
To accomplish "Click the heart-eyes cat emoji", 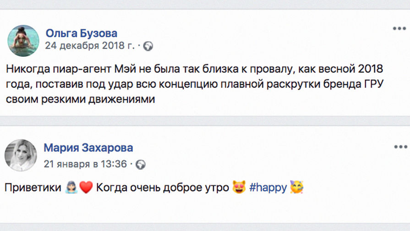I will pyautogui.click(x=239, y=188).
